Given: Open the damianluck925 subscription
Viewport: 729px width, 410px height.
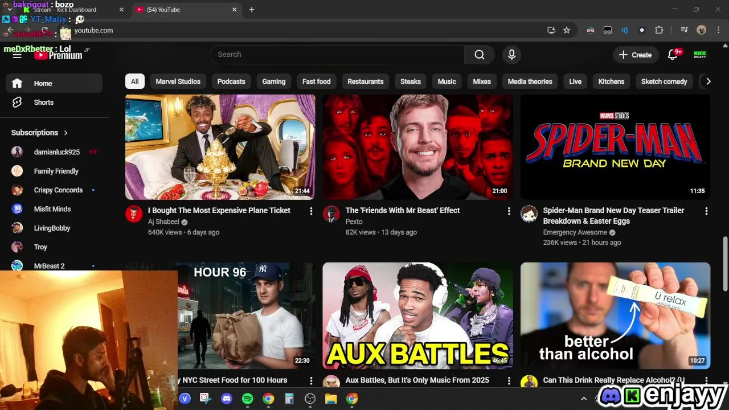Looking at the screenshot, I should coord(54,152).
